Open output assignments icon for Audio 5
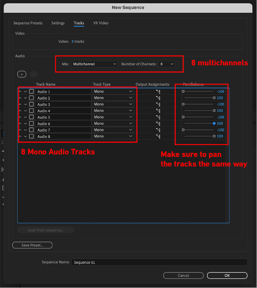Screen dimensions: 257x288 pos(158,117)
